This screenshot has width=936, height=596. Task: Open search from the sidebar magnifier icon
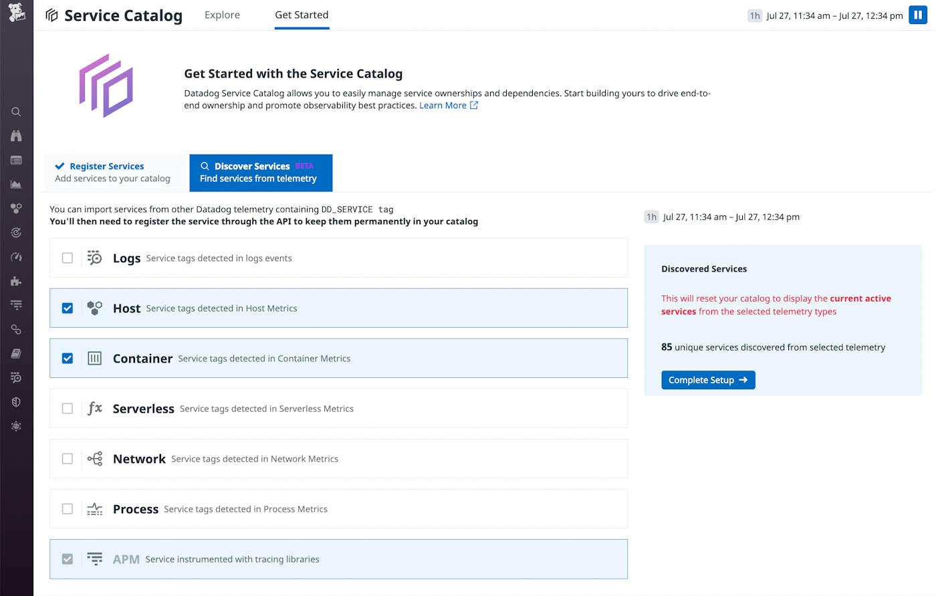[16, 112]
